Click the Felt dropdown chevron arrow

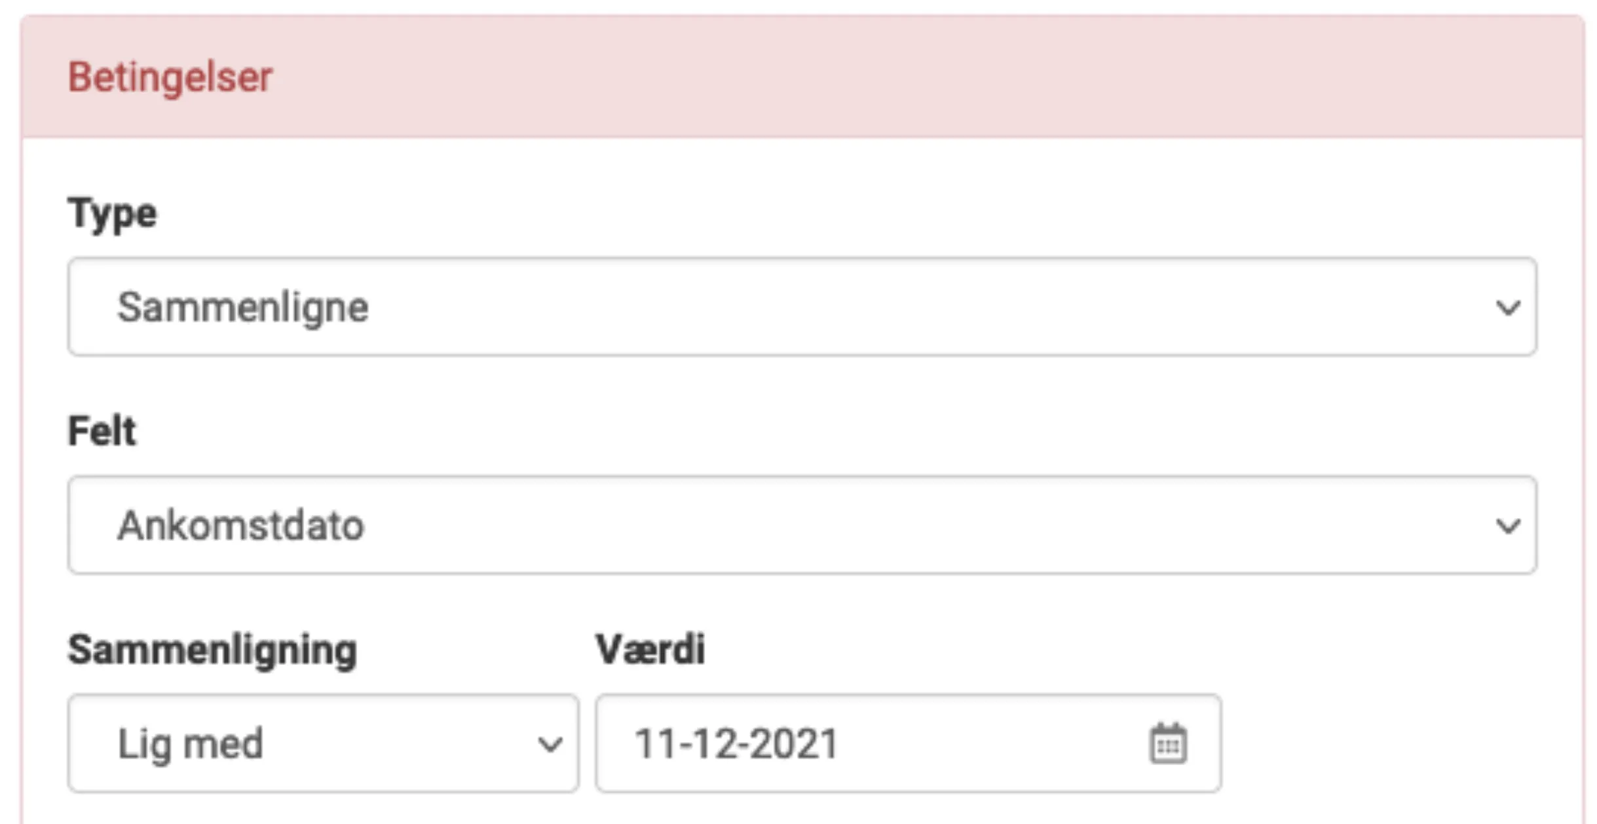point(1507,525)
